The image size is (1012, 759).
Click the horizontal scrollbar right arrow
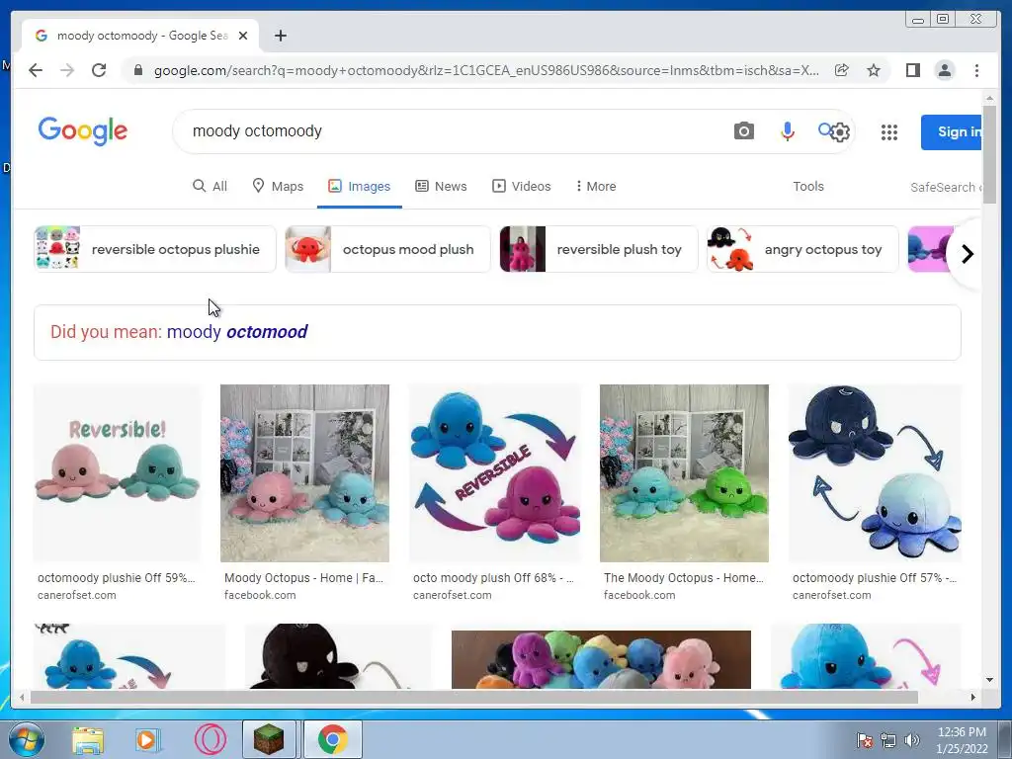[973, 697]
